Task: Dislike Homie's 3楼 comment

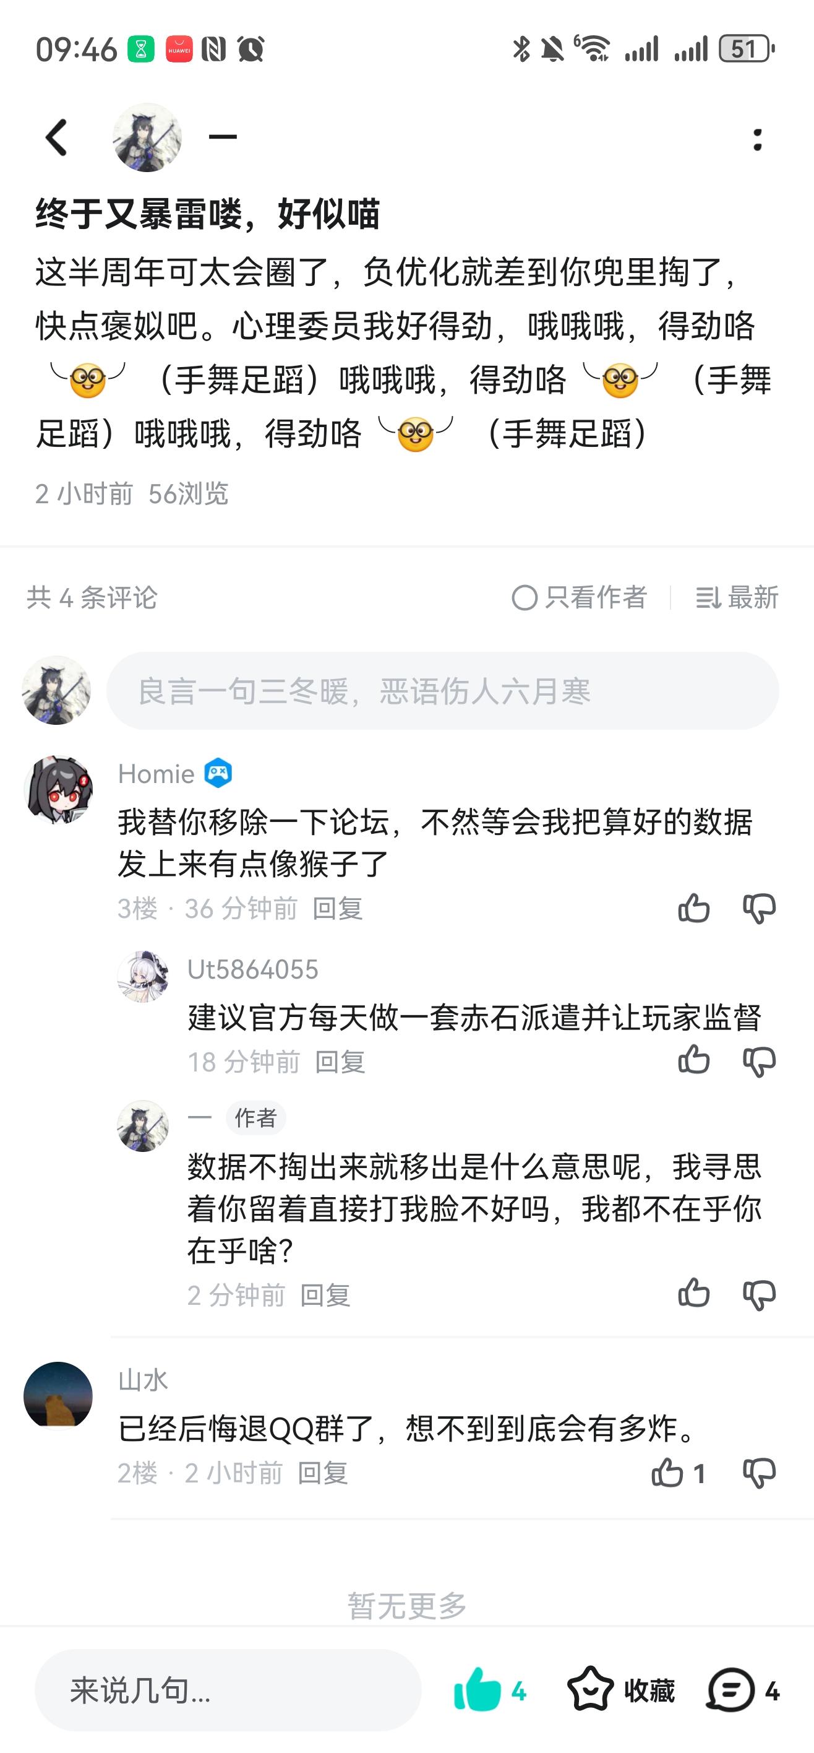Action: pyautogui.click(x=759, y=908)
